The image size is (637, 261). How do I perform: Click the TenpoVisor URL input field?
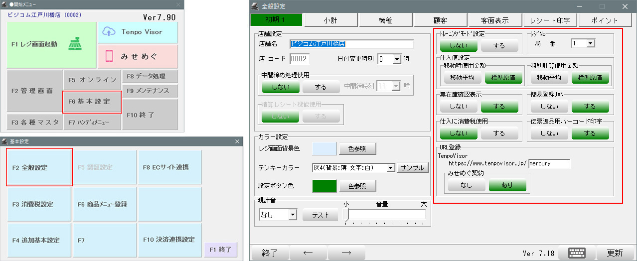pyautogui.click(x=549, y=163)
